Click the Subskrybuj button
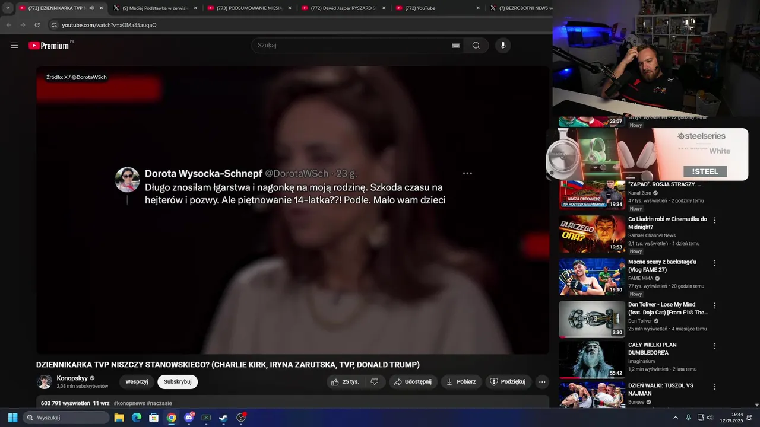This screenshot has height=427, width=760. click(x=178, y=382)
